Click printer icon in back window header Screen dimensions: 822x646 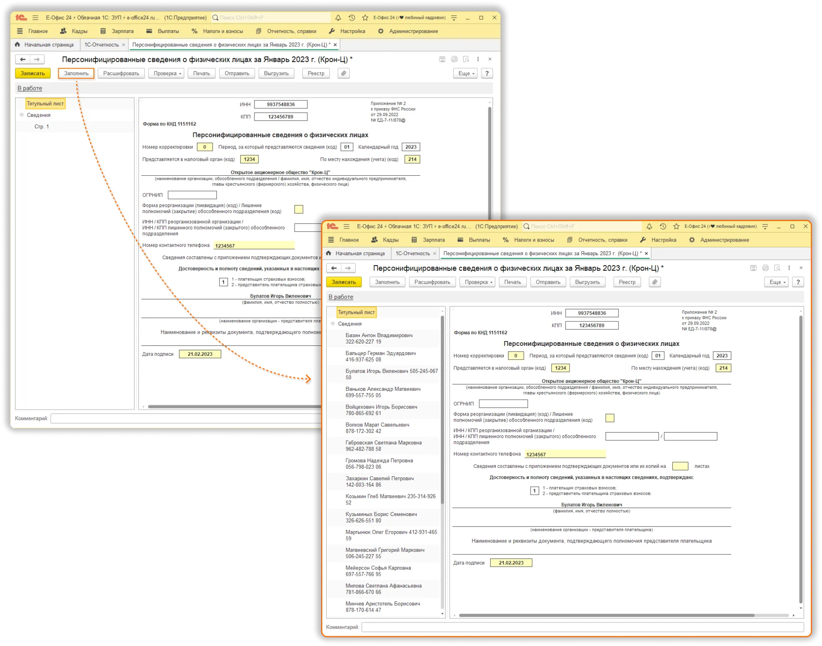pyautogui.click(x=454, y=59)
